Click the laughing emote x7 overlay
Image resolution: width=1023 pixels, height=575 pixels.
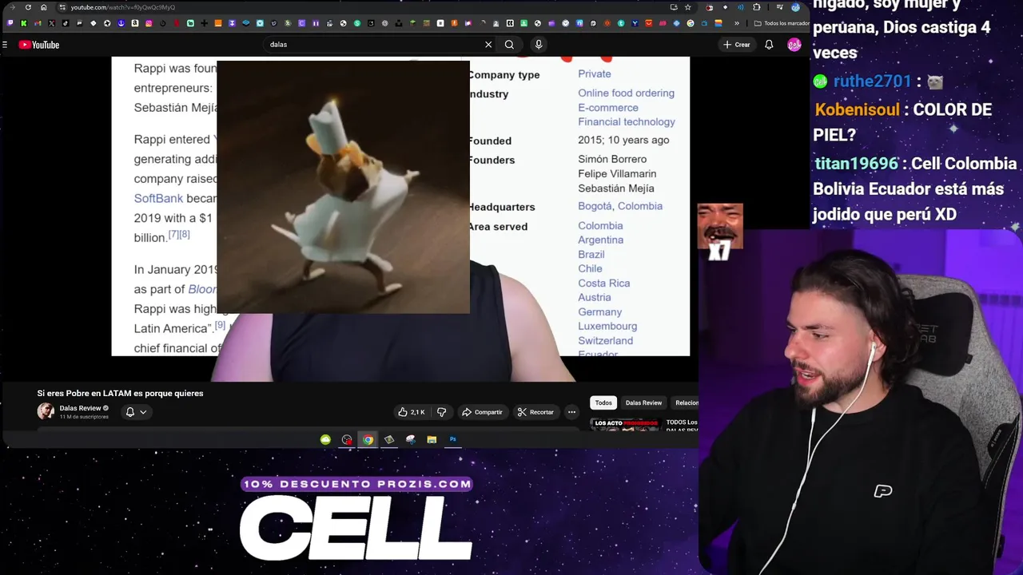[720, 232]
